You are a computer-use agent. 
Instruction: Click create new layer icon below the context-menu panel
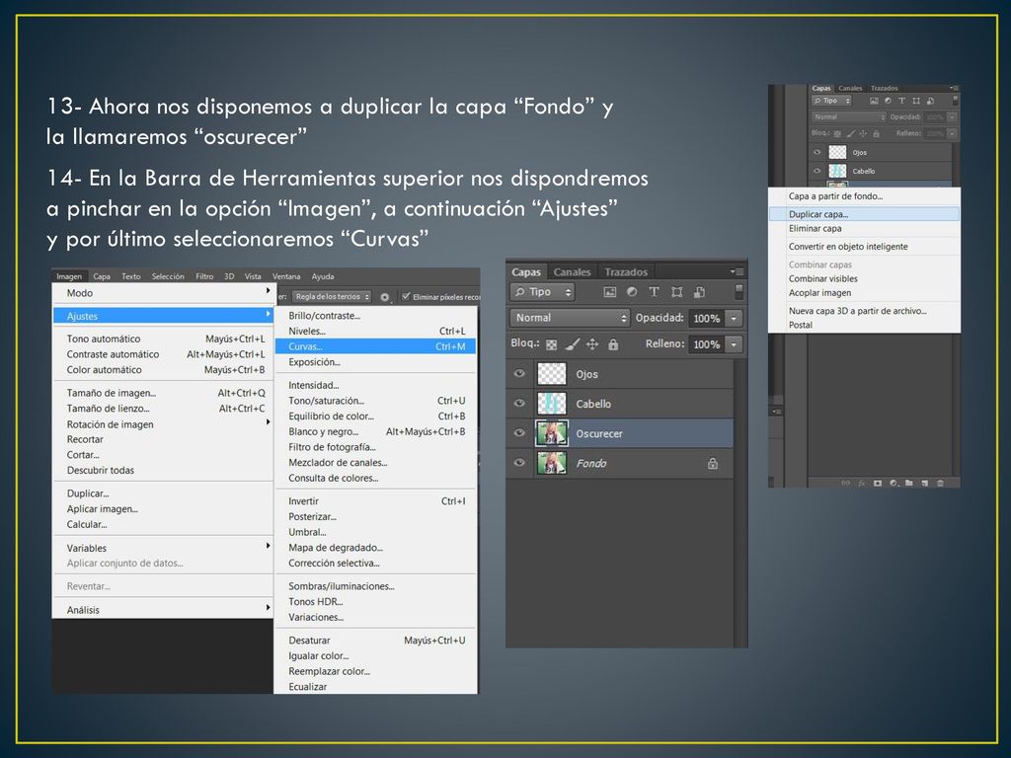pyautogui.click(x=924, y=483)
